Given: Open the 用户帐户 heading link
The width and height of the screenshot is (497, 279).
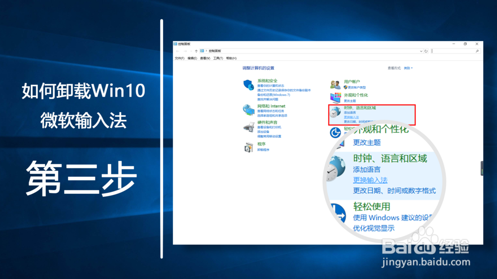Looking at the screenshot, I should (x=352, y=82).
